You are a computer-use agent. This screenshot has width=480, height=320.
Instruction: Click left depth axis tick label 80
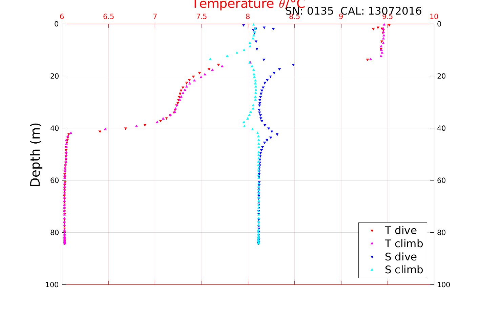[x=54, y=233]
